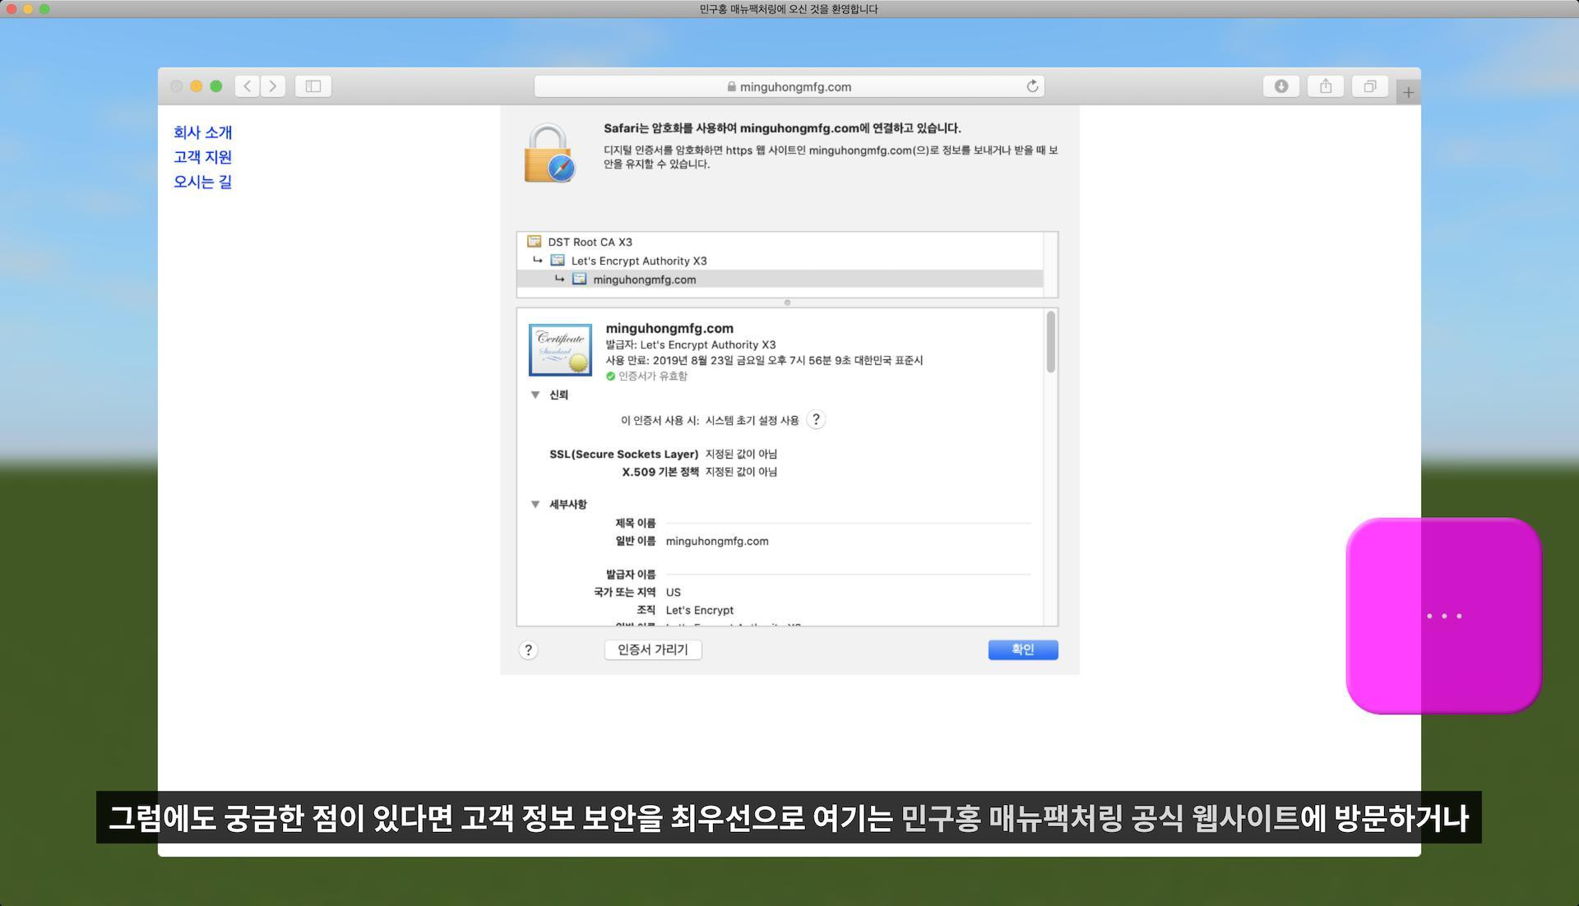Open the help button at dialog bottom
This screenshot has width=1579, height=906.
point(528,650)
